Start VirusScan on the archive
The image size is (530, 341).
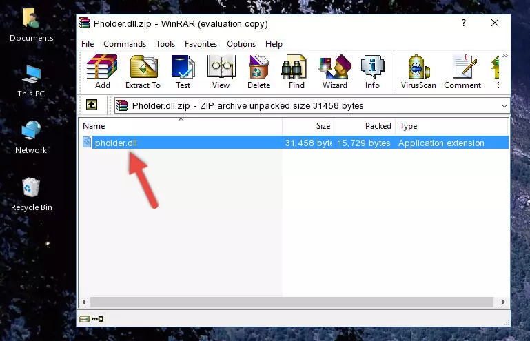coord(418,72)
